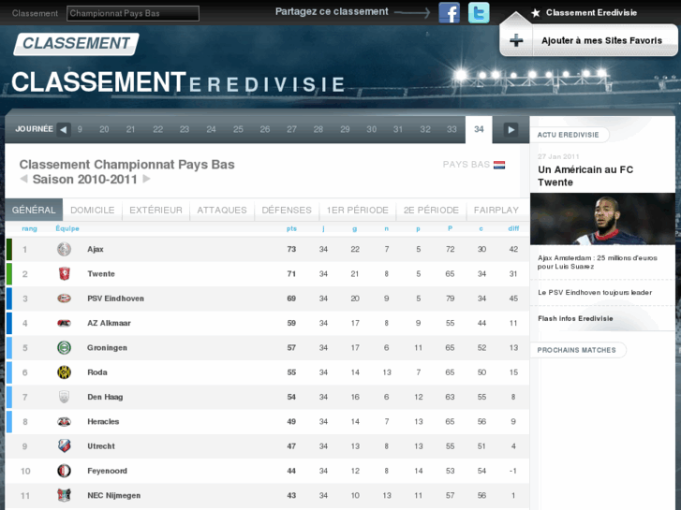Click the Feyenoord club crest
The width and height of the screenshot is (681, 510).
click(x=64, y=471)
